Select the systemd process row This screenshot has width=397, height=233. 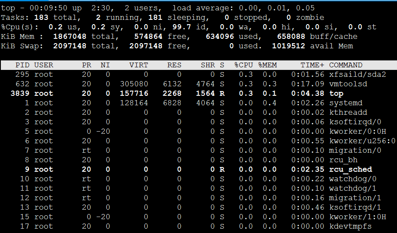point(198,103)
